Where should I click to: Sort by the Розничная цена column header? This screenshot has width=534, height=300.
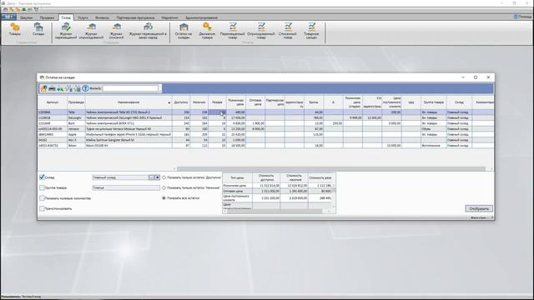(235, 102)
